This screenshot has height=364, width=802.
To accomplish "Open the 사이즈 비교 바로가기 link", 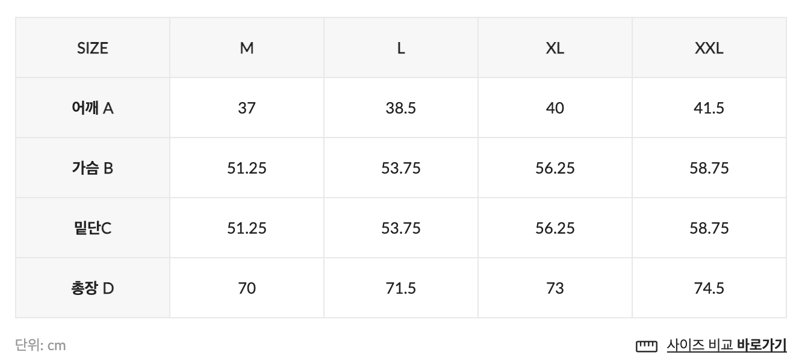I will tap(726, 345).
